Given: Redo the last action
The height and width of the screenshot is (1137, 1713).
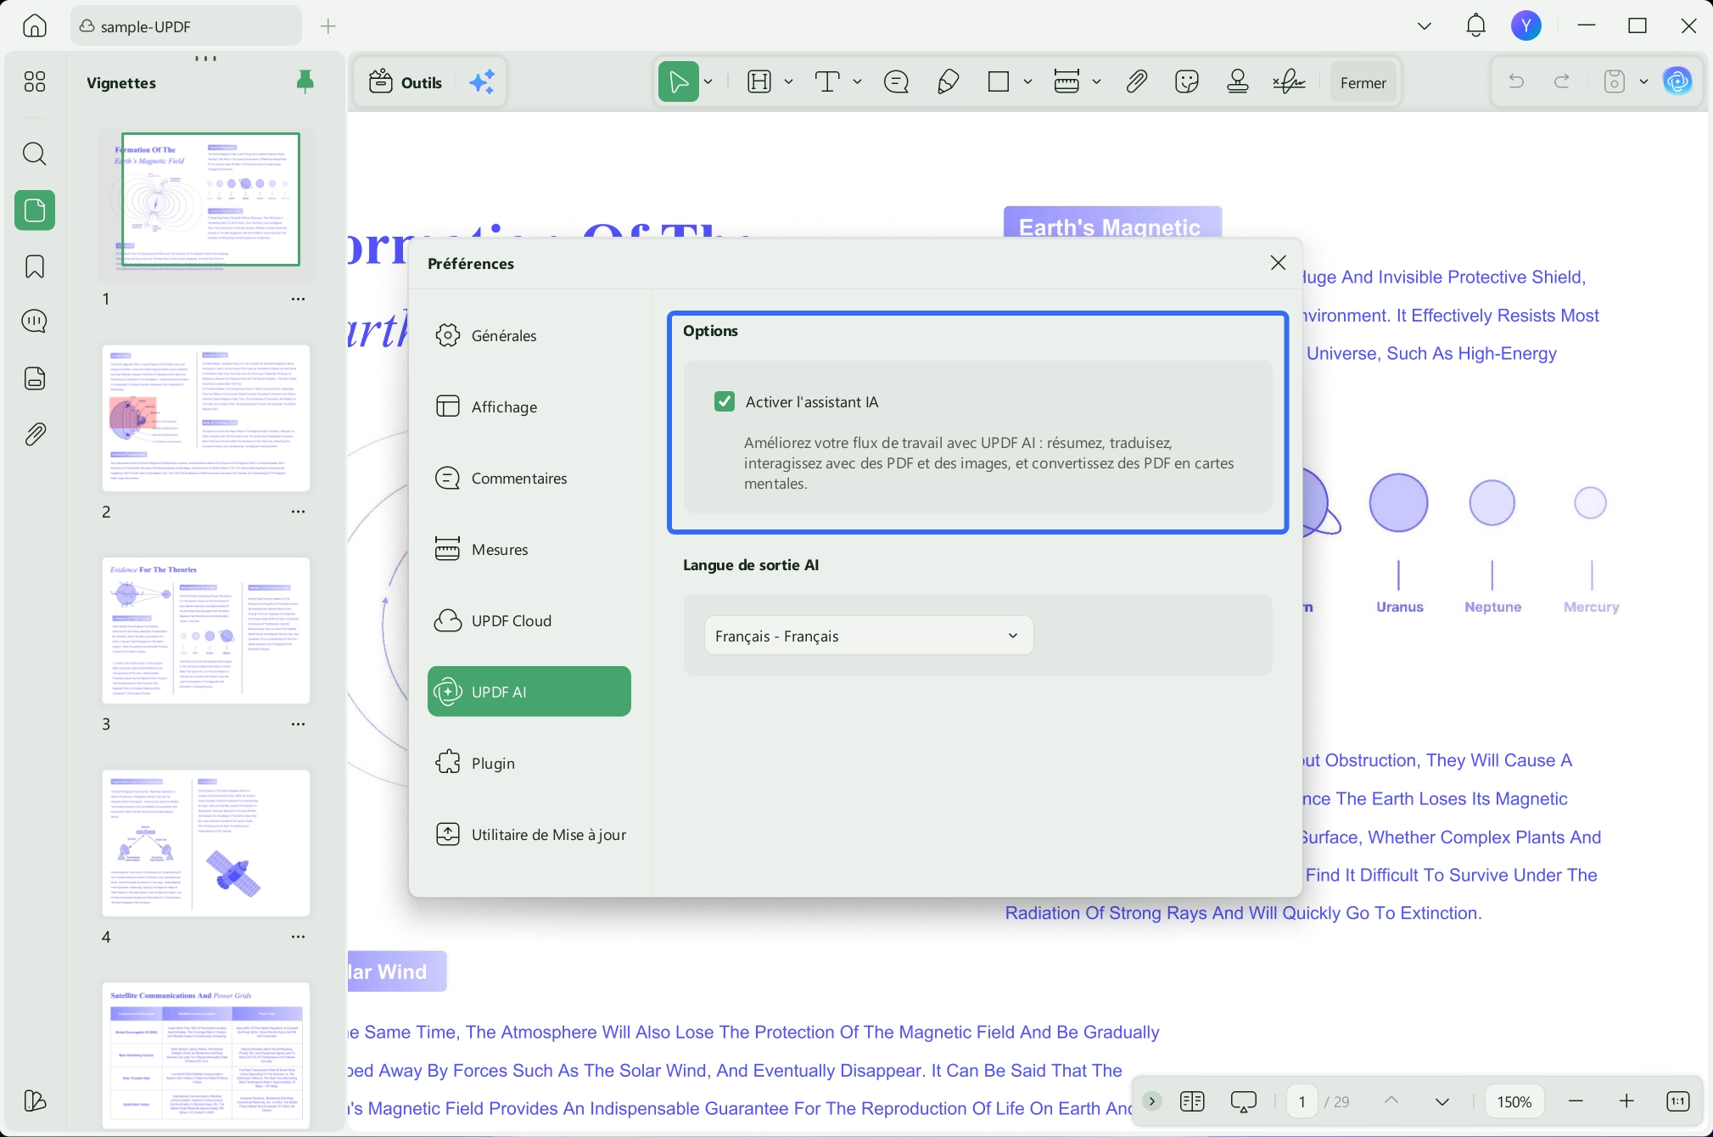Looking at the screenshot, I should pos(1562,81).
